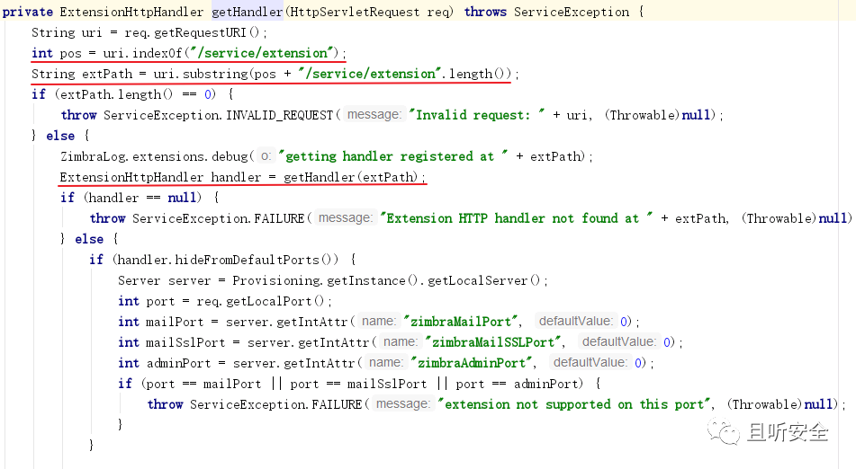The height and width of the screenshot is (469, 856).
Task: Click the message parameter hint before "Invalid request"
Action: [374, 114]
